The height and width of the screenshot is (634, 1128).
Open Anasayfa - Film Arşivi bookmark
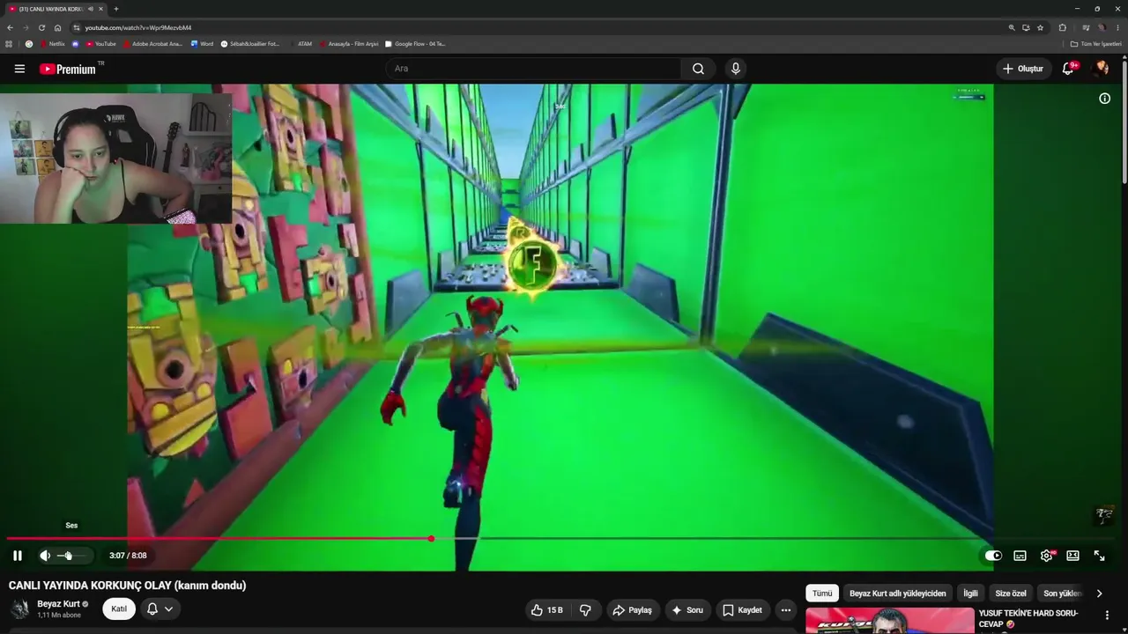point(349,44)
